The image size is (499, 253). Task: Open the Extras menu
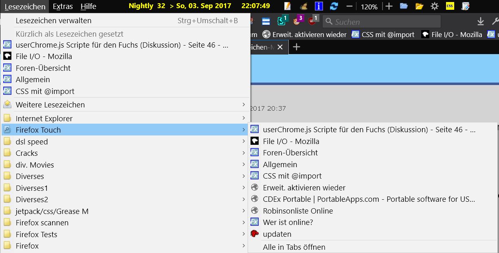63,6
